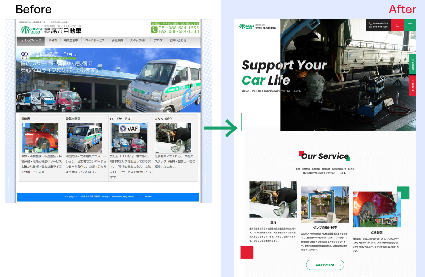
Task: Click the TEL:088-684-1555 number on the old site
Action: [179, 28]
